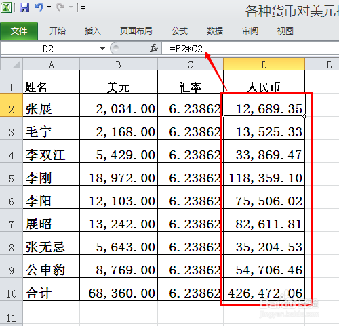The width and height of the screenshot is (339, 326).
Task: Click the cell with 75,506.02
Action: pos(264,197)
